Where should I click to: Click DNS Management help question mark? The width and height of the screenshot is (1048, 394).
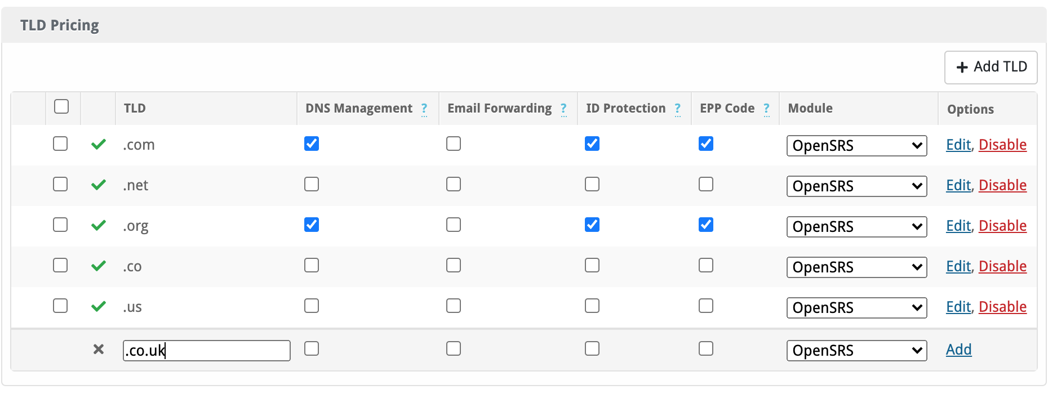coord(424,109)
